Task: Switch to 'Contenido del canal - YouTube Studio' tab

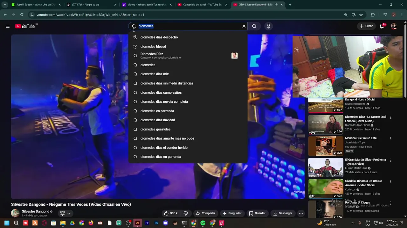Action: pos(202,5)
